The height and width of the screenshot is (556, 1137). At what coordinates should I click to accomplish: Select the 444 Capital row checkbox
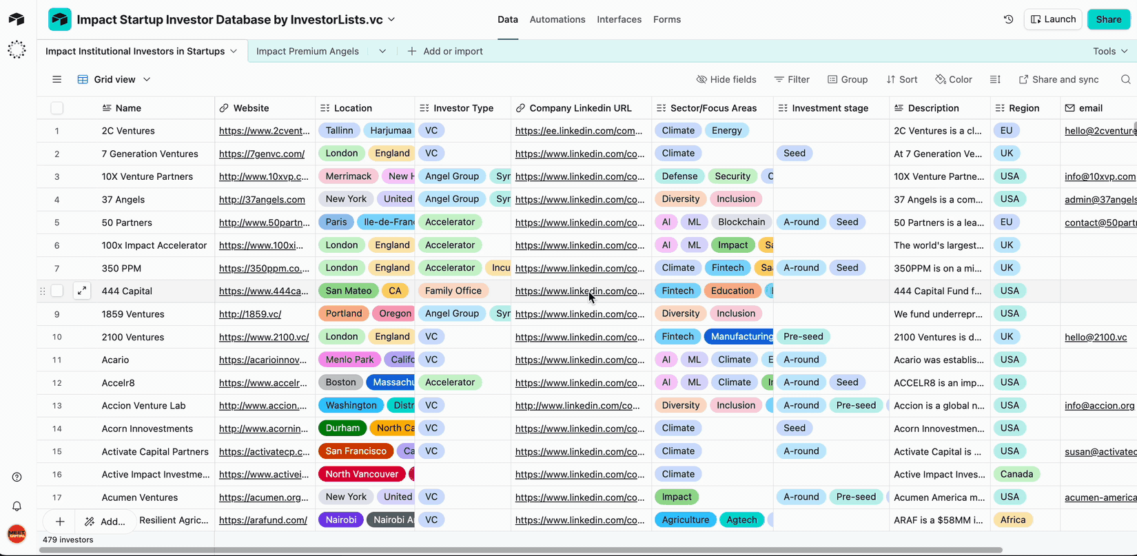point(57,291)
